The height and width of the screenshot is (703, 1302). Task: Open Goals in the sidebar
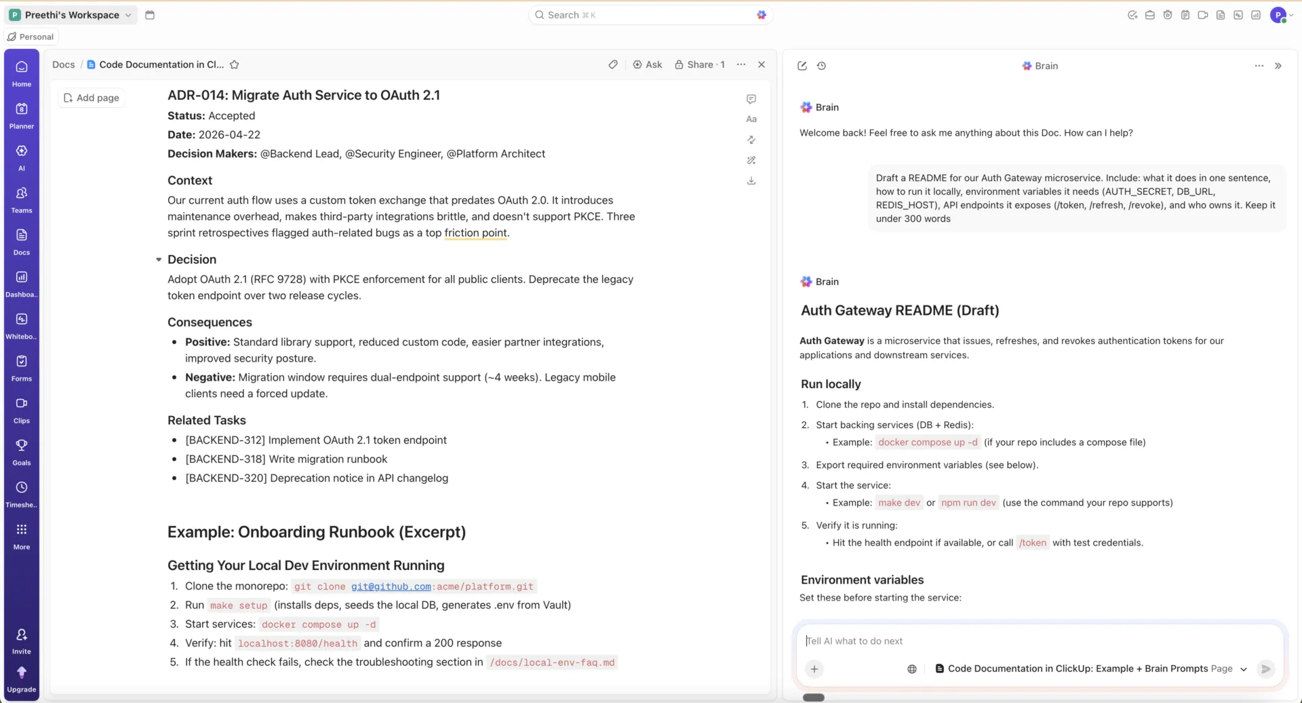coord(22,452)
